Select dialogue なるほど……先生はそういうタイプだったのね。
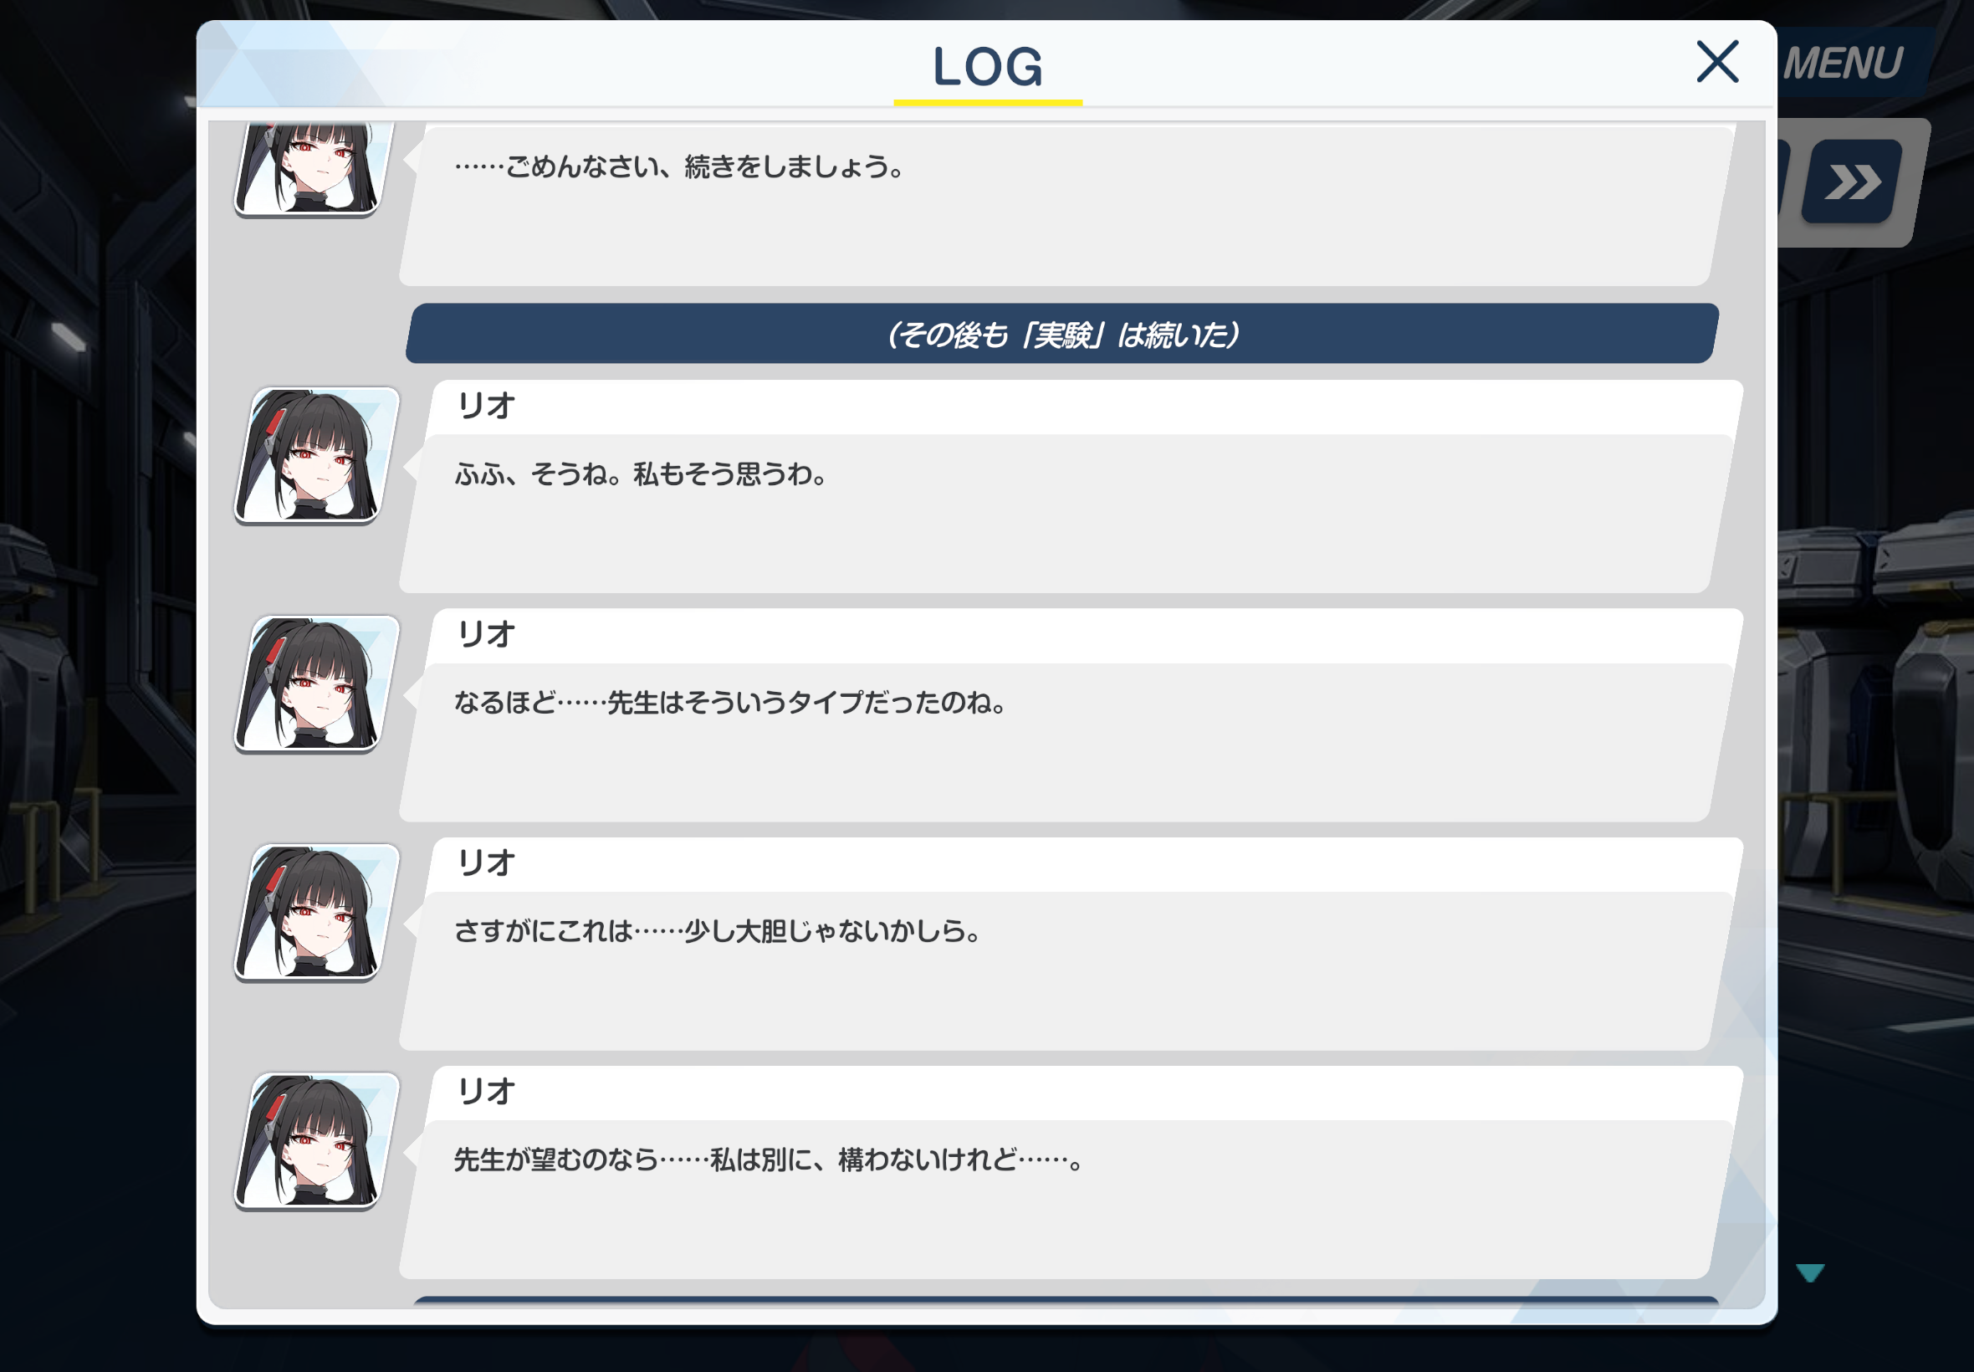 pos(730,703)
